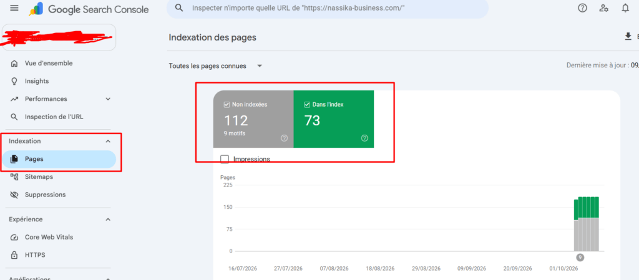639x280 pixels.
Task: Open user settings icon in header
Action: 604,8
